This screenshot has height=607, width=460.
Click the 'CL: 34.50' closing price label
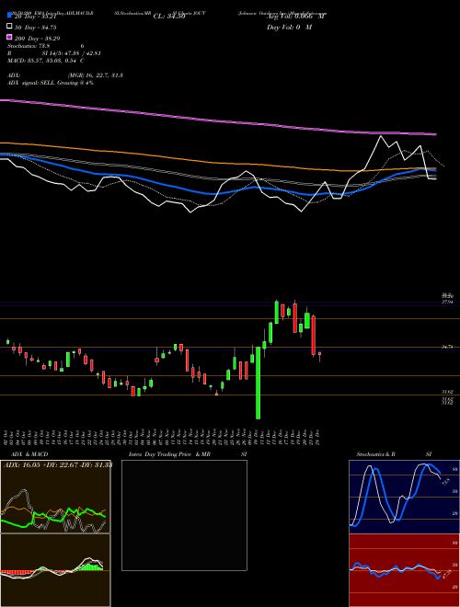(x=169, y=17)
